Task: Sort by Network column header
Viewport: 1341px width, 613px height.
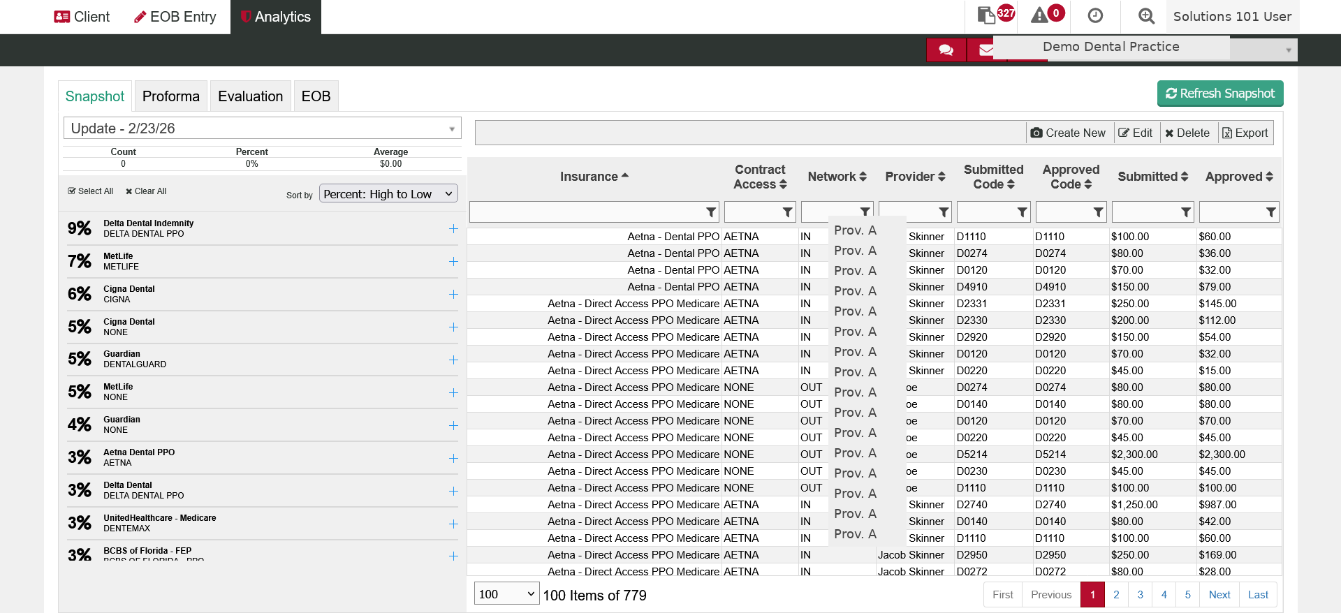Action: tap(837, 177)
